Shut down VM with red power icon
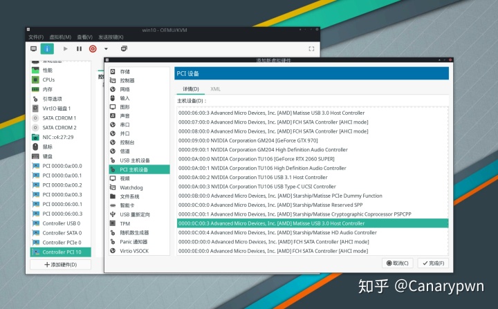Screen dimensions: 498x309 pyautogui.click(x=93, y=48)
